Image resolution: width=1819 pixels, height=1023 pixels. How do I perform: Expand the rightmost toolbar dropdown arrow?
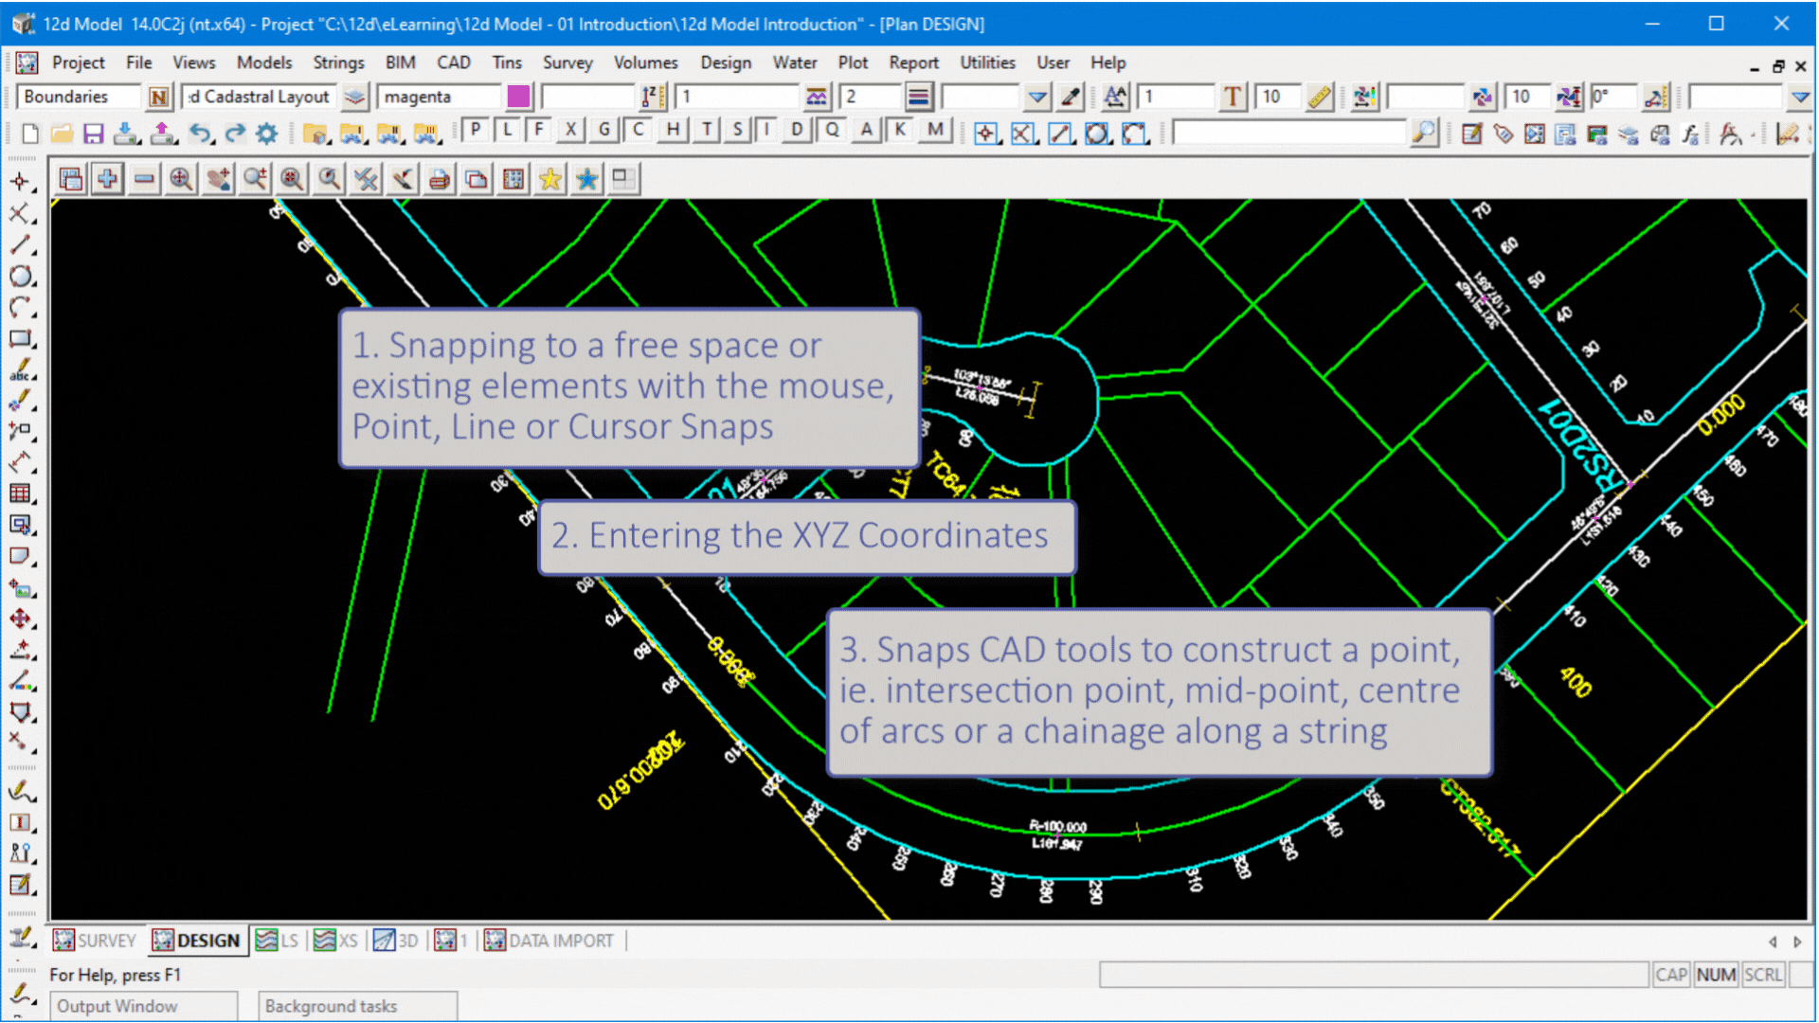pyautogui.click(x=1798, y=96)
